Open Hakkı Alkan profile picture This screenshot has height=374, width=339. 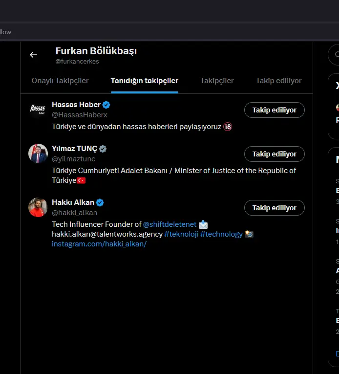38,207
